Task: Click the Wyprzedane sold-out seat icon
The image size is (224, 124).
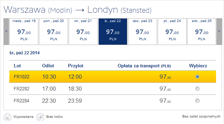Action: (8, 117)
